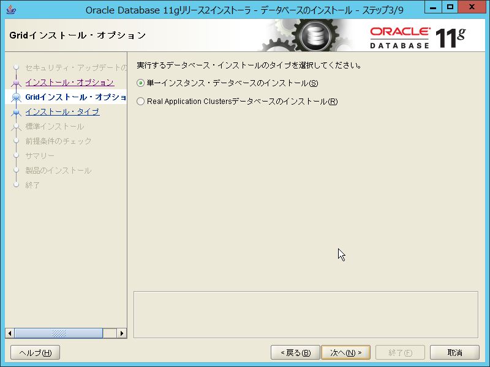Minimize the Oracle installer window
The image size is (490, 367).
pyautogui.click(x=433, y=8)
